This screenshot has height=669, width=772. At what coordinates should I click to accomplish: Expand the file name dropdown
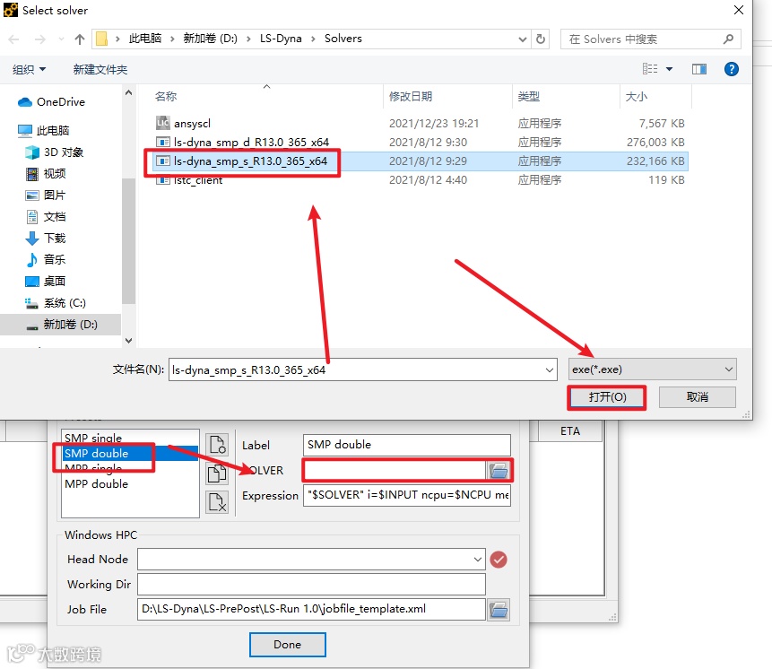[x=549, y=369]
